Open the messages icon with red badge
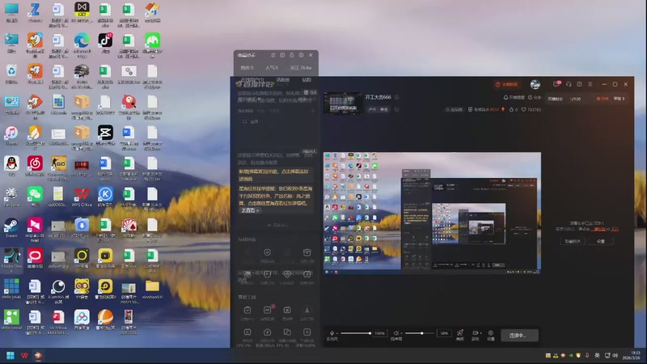The height and width of the screenshot is (364, 647). click(556, 84)
